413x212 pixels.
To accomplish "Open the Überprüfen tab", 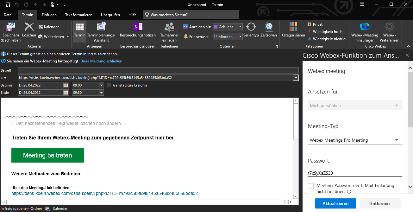I will [110, 15].
